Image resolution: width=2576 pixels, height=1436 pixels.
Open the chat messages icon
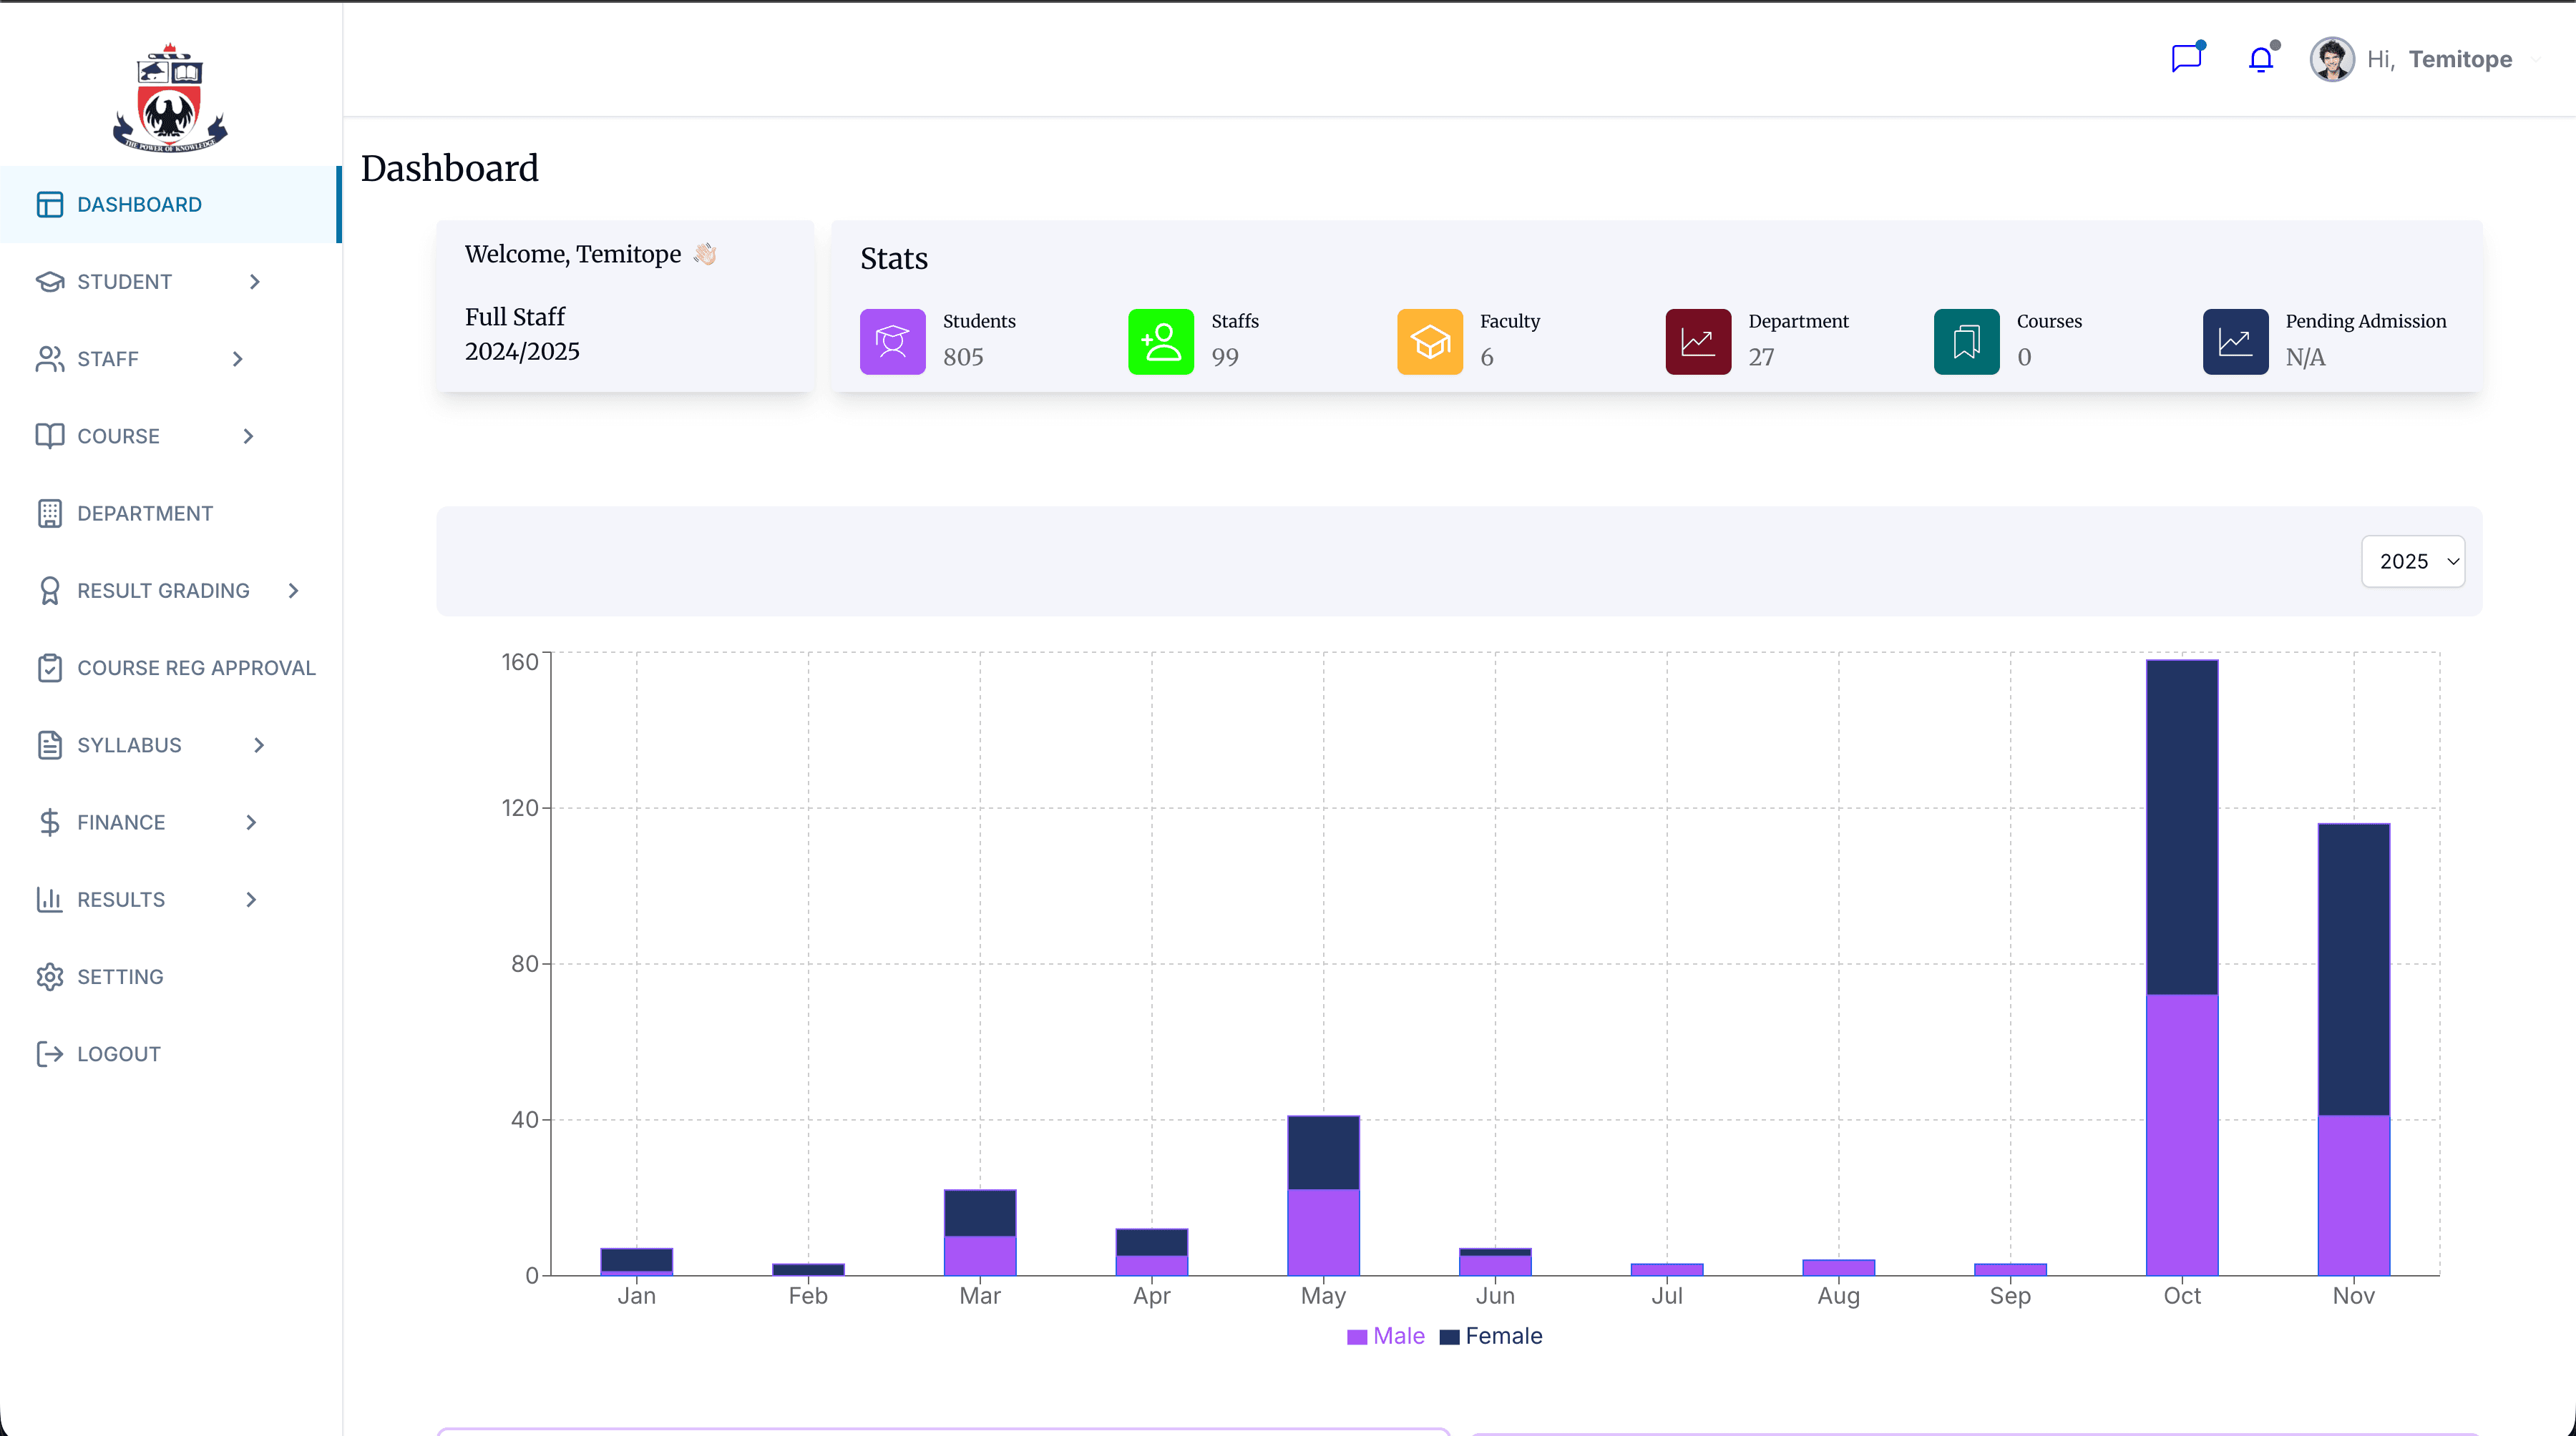point(2186,59)
